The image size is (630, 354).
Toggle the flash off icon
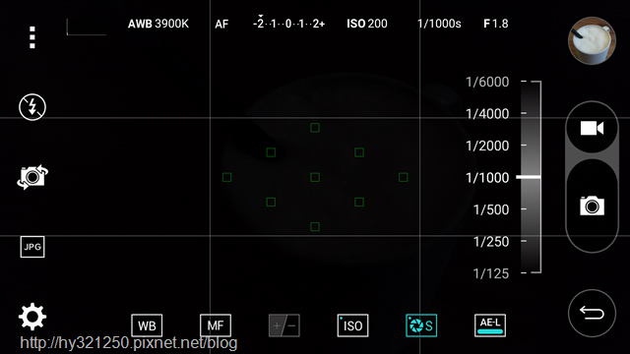pos(32,107)
